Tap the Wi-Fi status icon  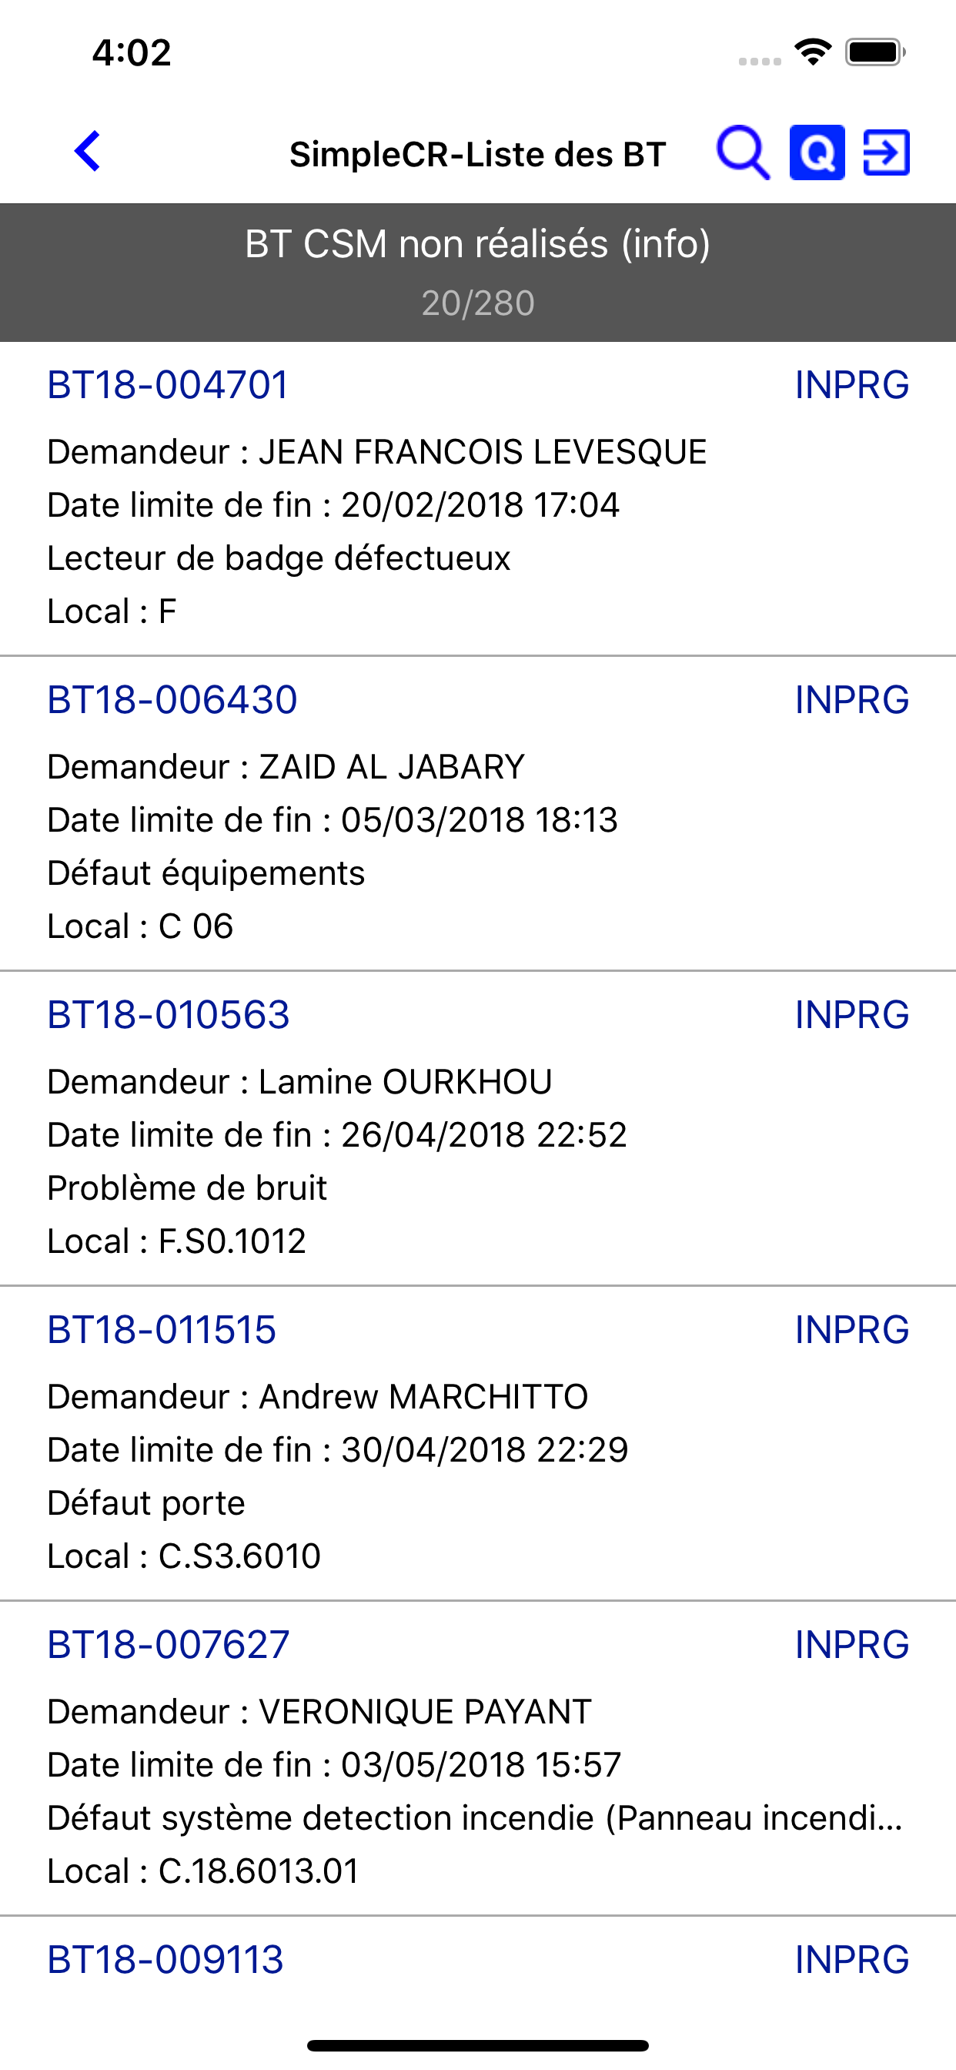(x=813, y=52)
